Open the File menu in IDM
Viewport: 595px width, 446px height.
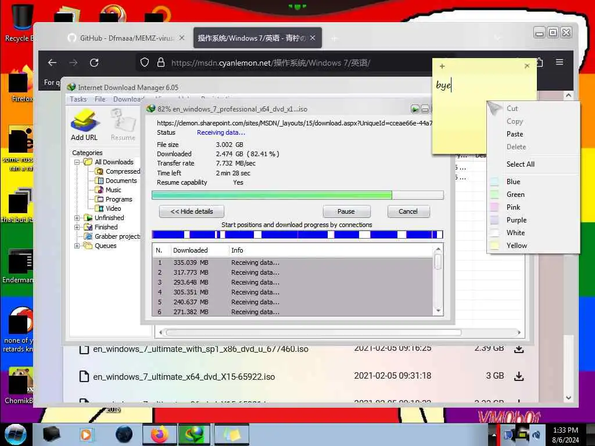(100, 99)
